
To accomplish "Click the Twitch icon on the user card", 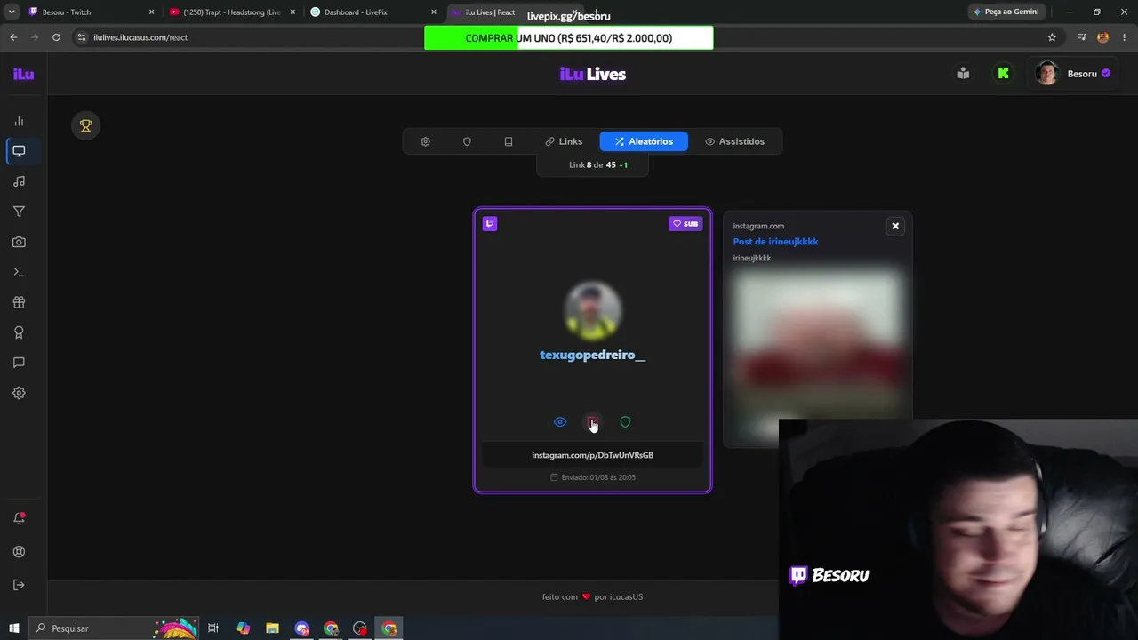I will click(490, 223).
